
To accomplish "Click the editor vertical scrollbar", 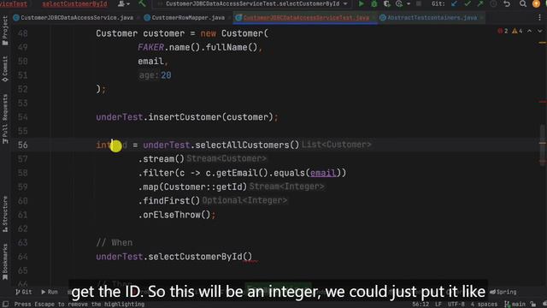I will click(x=543, y=145).
